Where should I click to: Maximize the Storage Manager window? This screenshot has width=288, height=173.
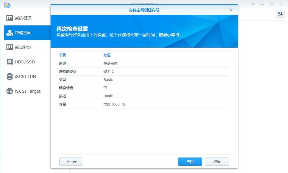coord(271,5)
